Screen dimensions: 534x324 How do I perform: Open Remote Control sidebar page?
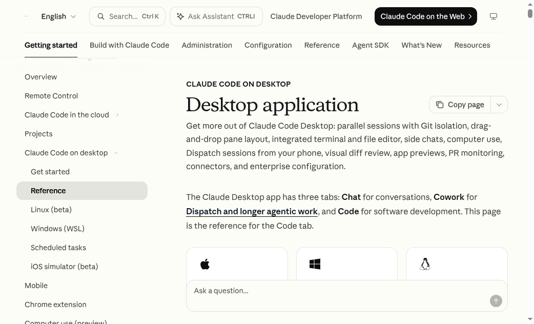(x=81, y=96)
